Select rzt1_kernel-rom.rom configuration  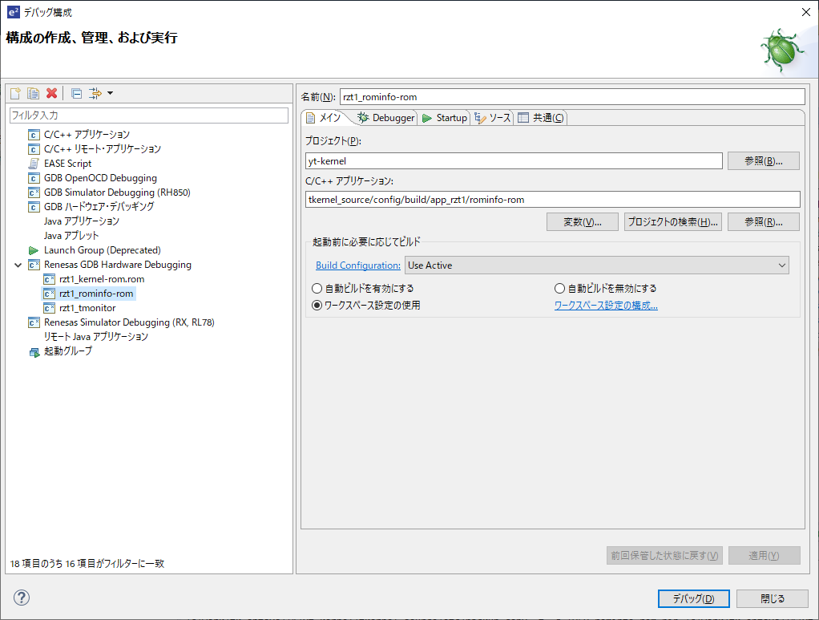click(102, 279)
